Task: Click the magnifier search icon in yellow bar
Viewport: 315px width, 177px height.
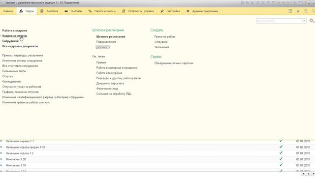Action: [x=313, y=11]
